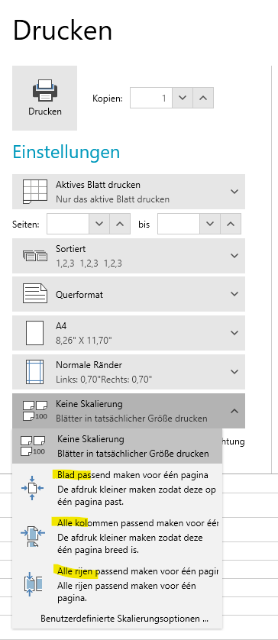
Task: Choose Alle rijen passend maken option
Action: [x=117, y=583]
